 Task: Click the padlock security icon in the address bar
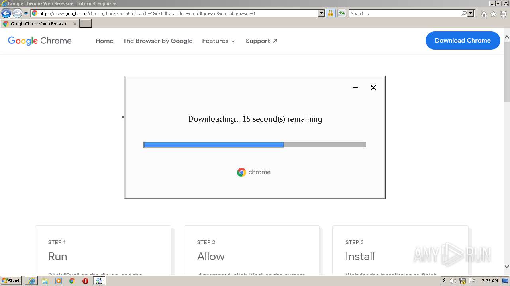pyautogui.click(x=331, y=13)
